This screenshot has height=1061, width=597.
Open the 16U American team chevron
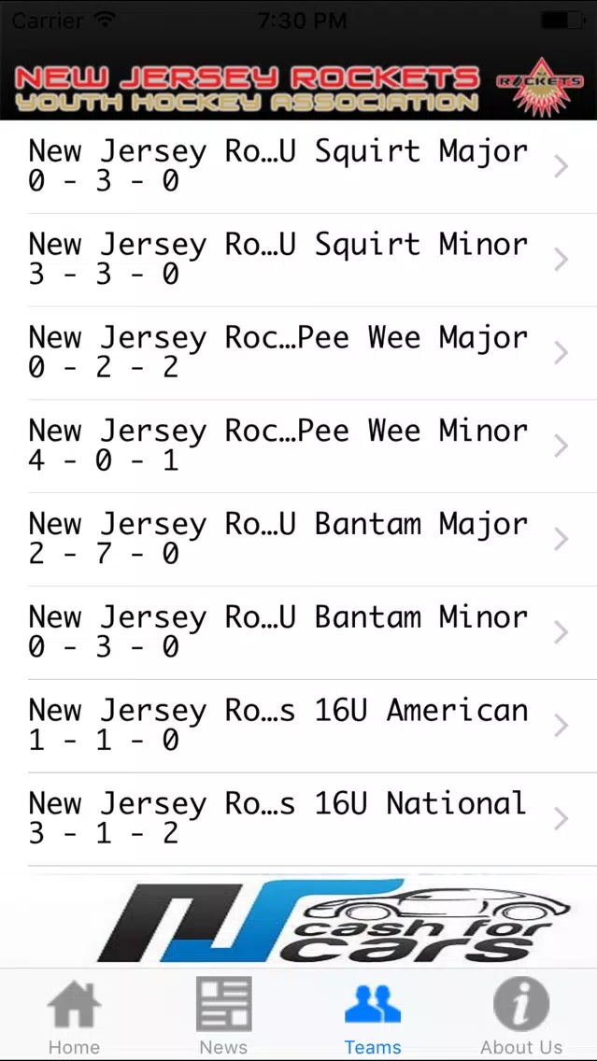[x=561, y=726]
